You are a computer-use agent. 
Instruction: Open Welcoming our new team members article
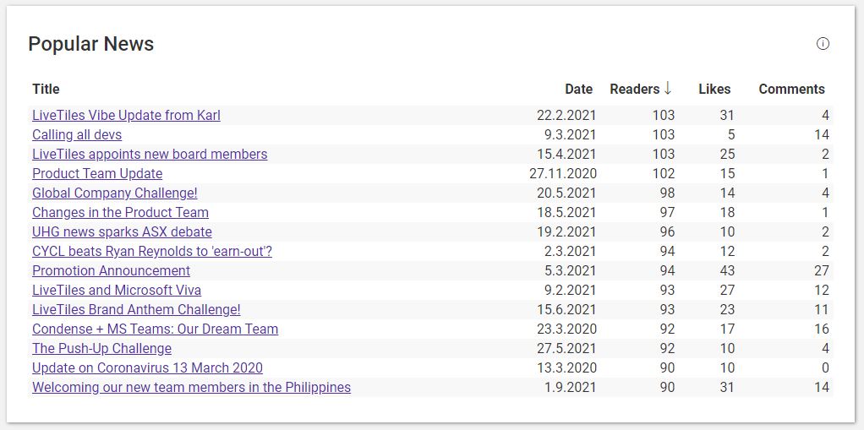click(x=192, y=388)
